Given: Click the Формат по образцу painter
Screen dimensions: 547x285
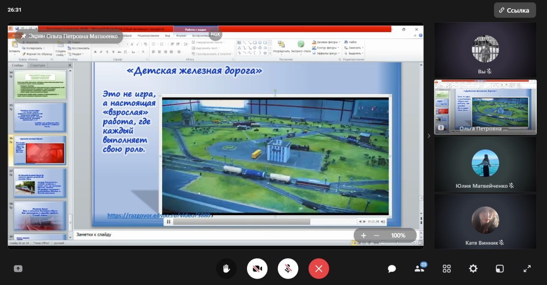Looking at the screenshot, I should pyautogui.click(x=37, y=54).
